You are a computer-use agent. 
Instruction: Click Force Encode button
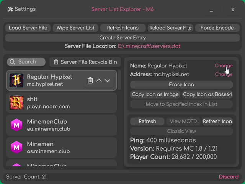[x=217, y=28]
